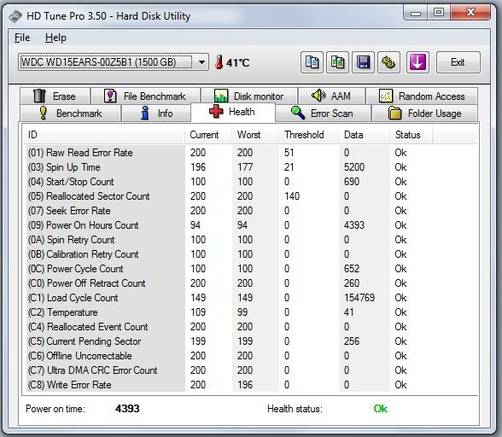The height and width of the screenshot is (437, 502).
Task: Switch to the Random Access tab
Action: pos(422,96)
